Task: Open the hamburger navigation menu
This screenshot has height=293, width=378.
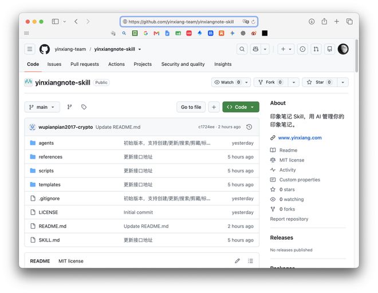Action: tap(30, 49)
